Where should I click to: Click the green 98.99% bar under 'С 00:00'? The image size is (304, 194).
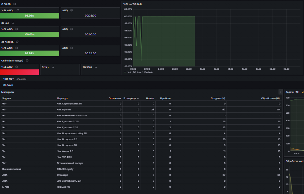pos(30,16)
